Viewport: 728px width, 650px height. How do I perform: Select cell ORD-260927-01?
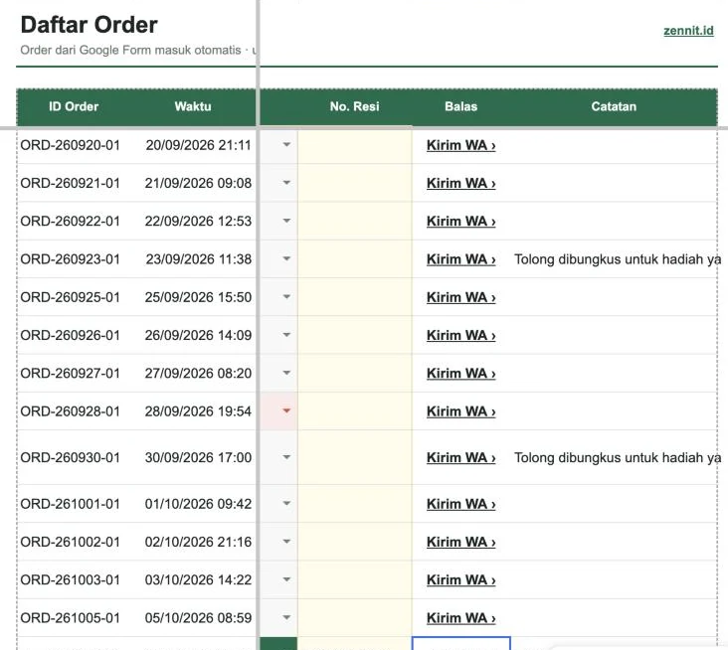click(x=70, y=374)
